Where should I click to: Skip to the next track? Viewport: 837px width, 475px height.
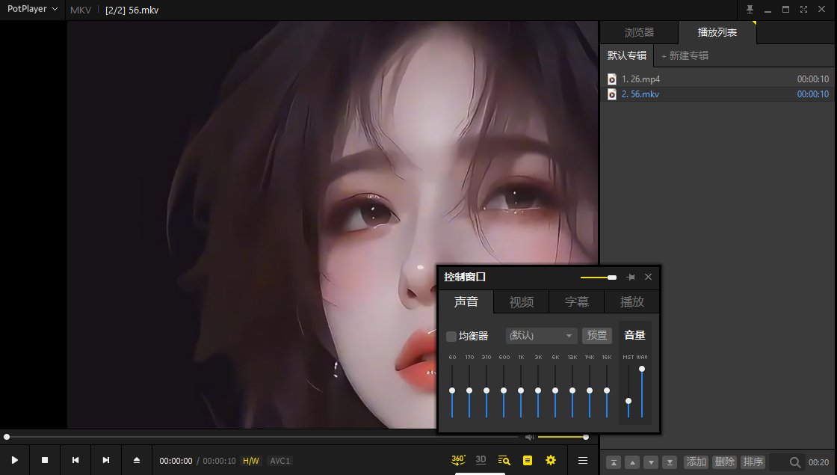coord(105,460)
